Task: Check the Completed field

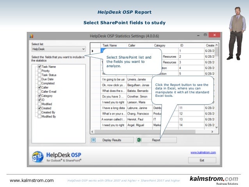Action: pos(39,83)
